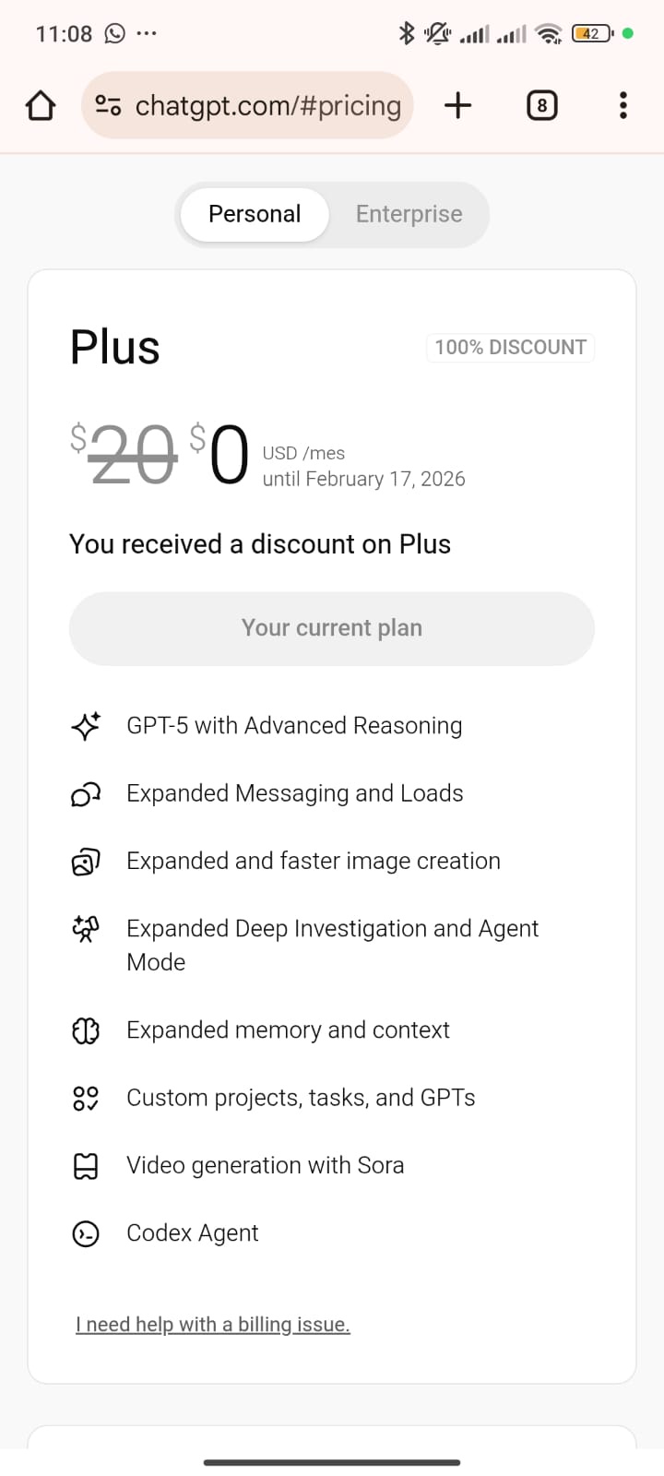The height and width of the screenshot is (1476, 664).
Task: Open the billing issue help link
Action: coord(213,1325)
